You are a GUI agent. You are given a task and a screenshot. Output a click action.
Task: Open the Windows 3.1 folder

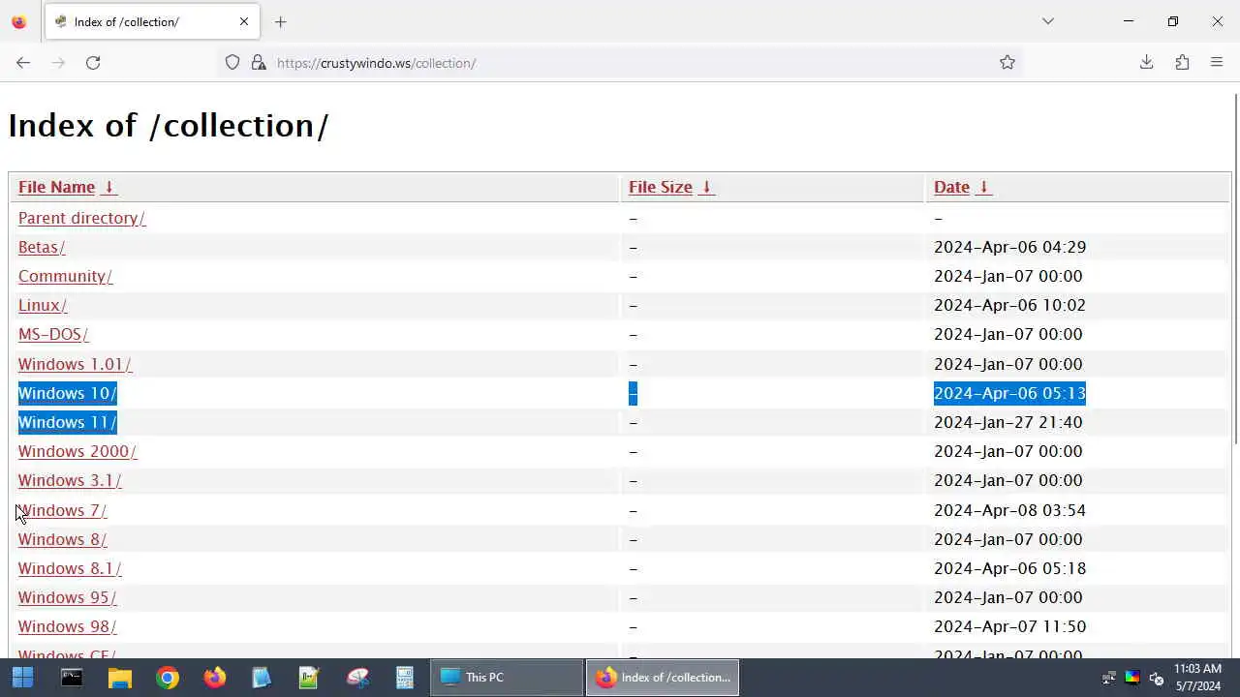70,480
